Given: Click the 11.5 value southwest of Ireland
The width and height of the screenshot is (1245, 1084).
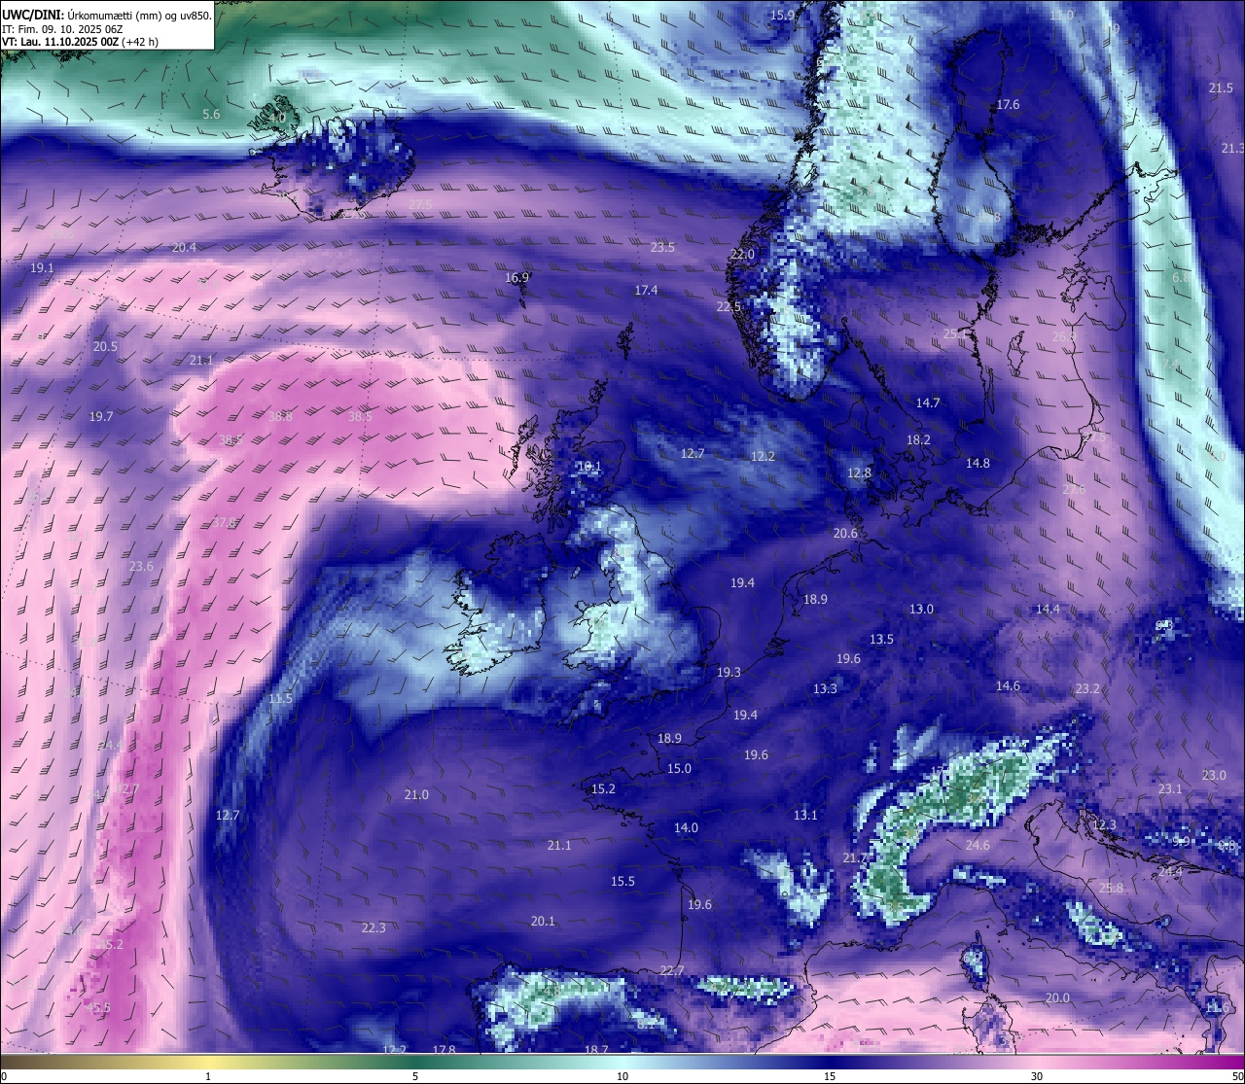Looking at the screenshot, I should 280,698.
